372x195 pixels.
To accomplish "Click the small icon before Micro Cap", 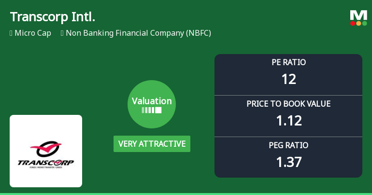I will (x=11, y=33).
